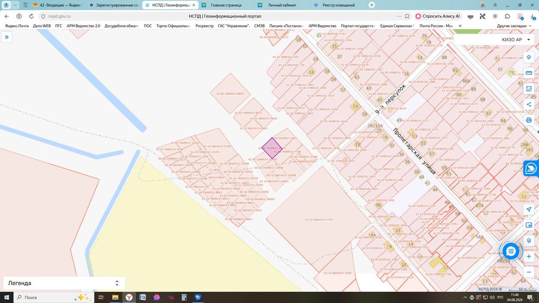Open the Windows Start menu

[7, 297]
